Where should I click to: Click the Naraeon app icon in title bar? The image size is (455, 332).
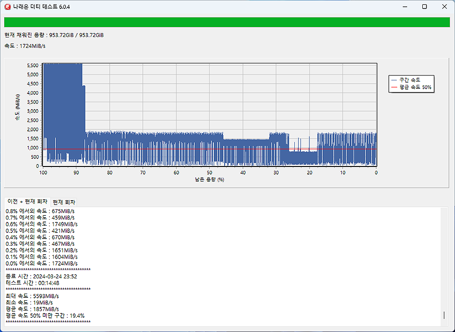pos(7,7)
